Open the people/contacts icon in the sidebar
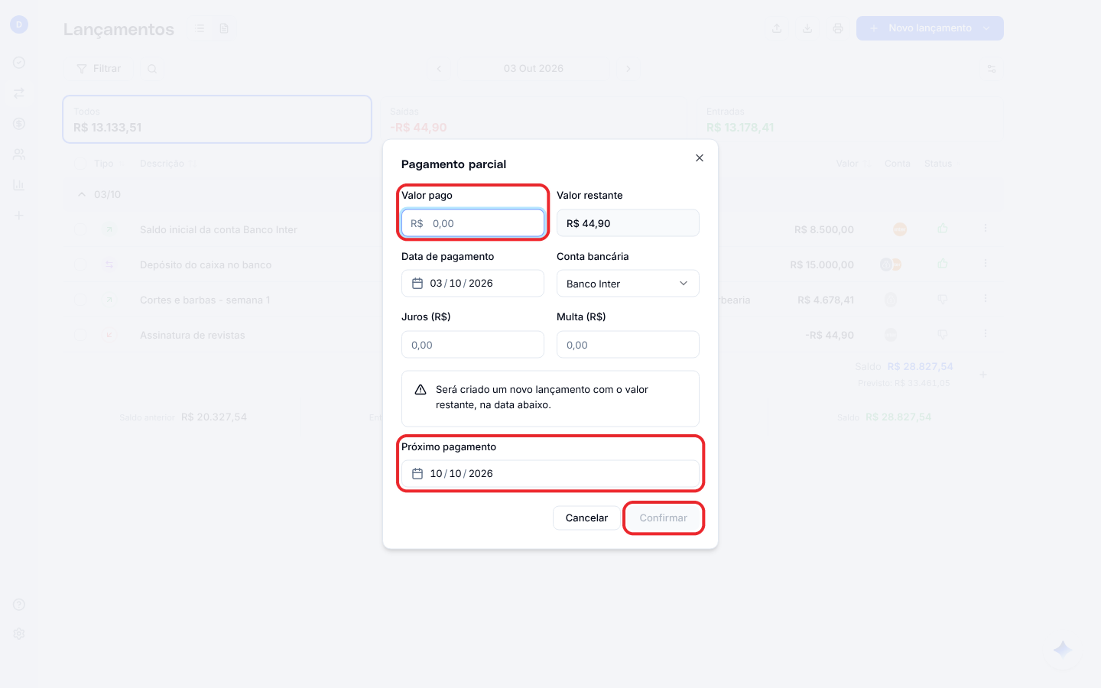Viewport: 1101px width, 688px height. [19, 154]
